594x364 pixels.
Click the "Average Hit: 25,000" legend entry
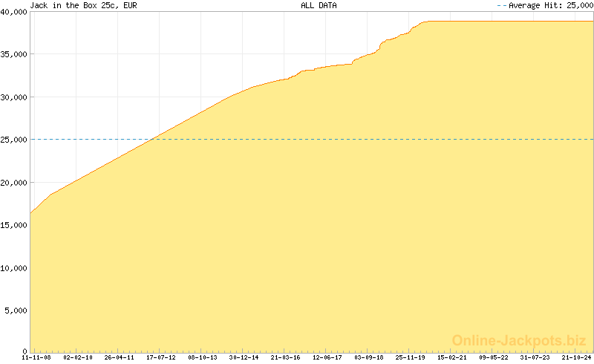545,5
